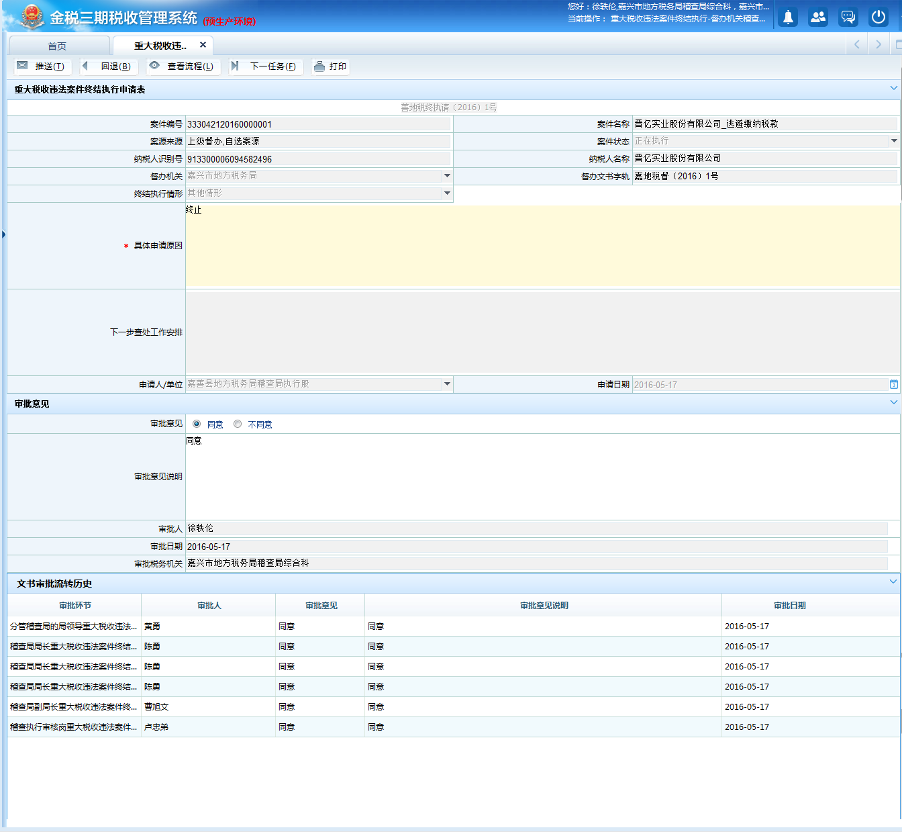
Task: Open the chat messages icon
Action: [848, 17]
